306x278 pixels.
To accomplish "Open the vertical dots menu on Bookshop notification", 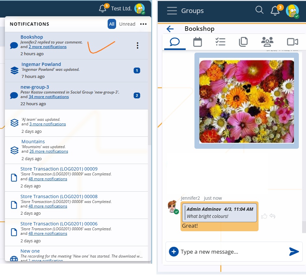I will tap(138, 45).
